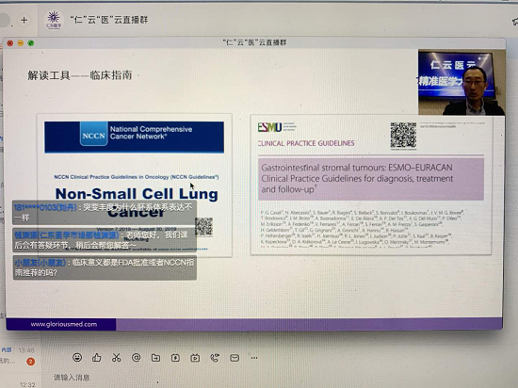Open the emoji picker in chat toolbar
This screenshot has width=518, height=388.
(77, 357)
